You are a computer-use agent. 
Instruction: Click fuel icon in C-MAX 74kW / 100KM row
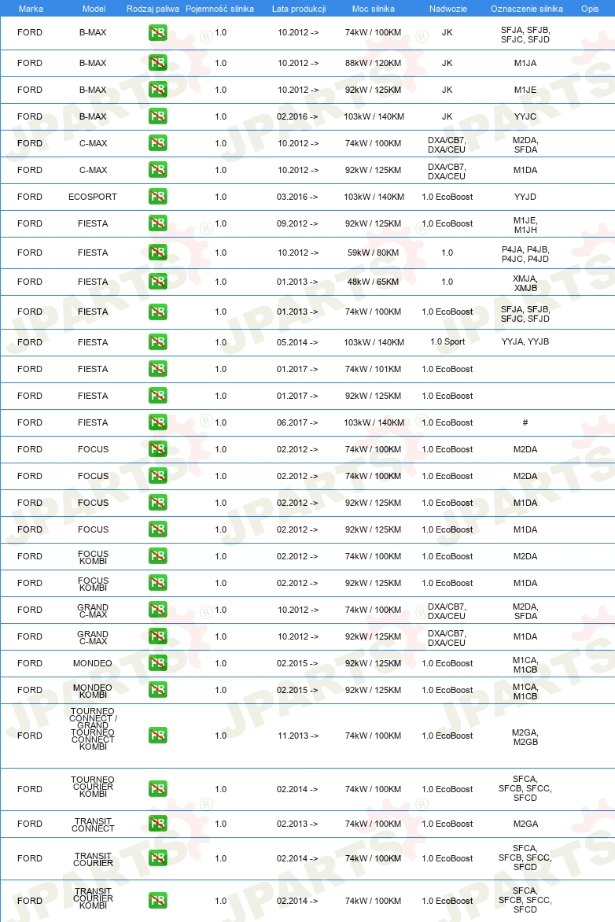pyautogui.click(x=157, y=143)
